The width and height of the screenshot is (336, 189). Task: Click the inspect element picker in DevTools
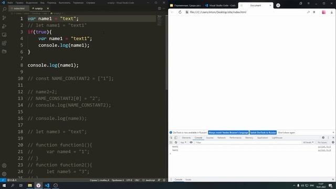[171, 138]
